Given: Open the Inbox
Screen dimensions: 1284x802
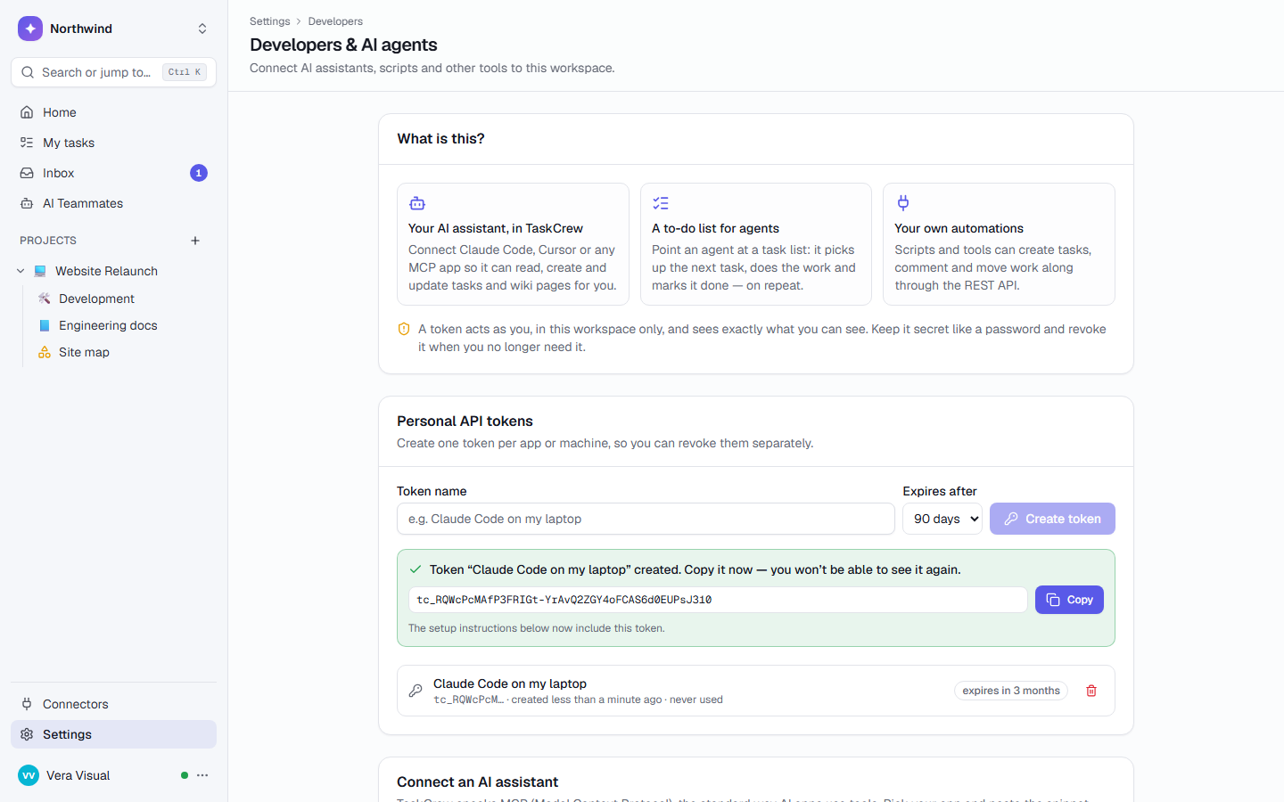Looking at the screenshot, I should tap(113, 173).
